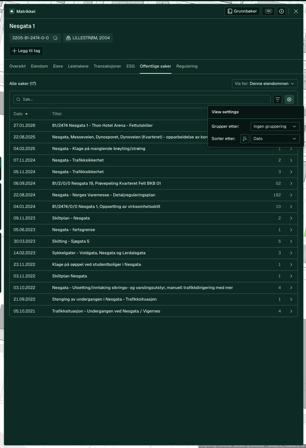
Task: Expand the Grupper etter dropdown
Action: [x=275, y=126]
